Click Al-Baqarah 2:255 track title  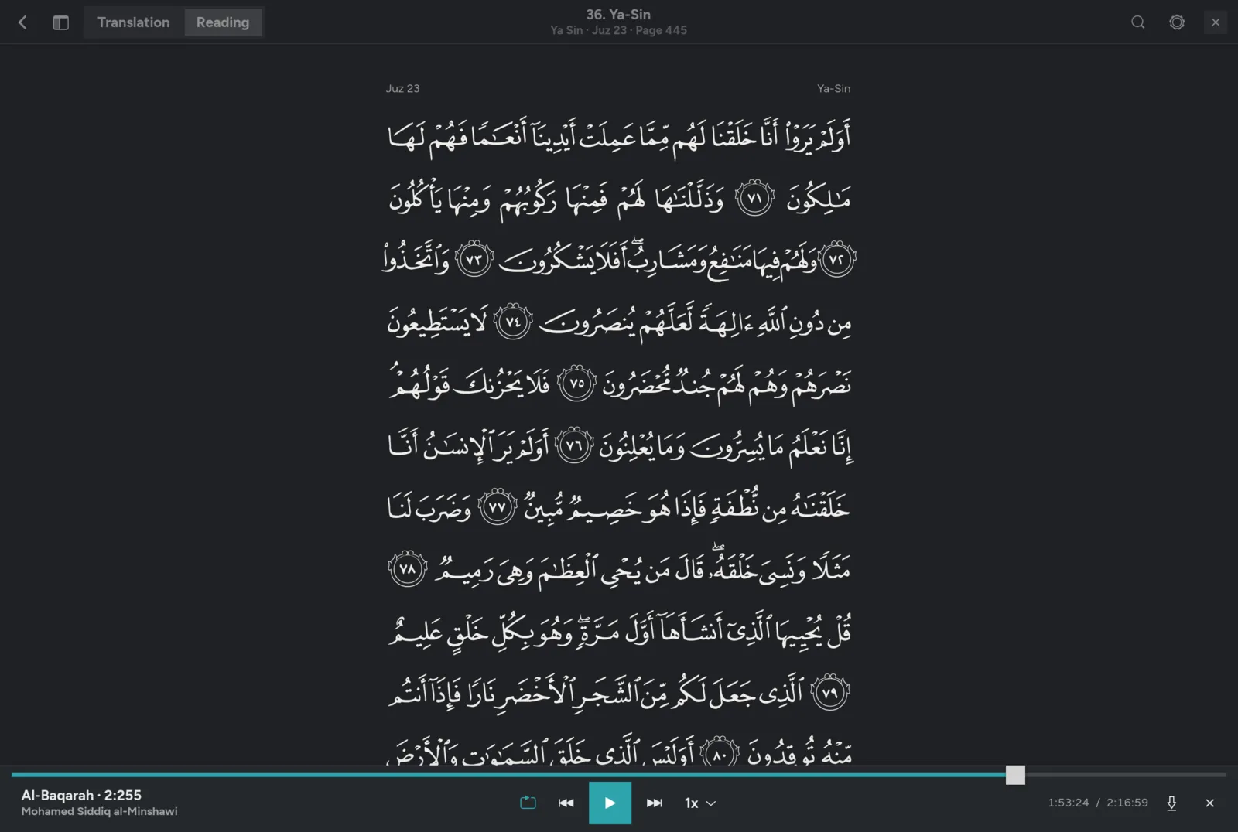pyautogui.click(x=81, y=795)
